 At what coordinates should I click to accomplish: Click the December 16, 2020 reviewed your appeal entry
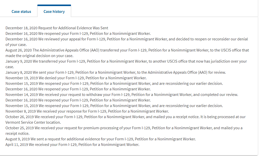(127, 42)
